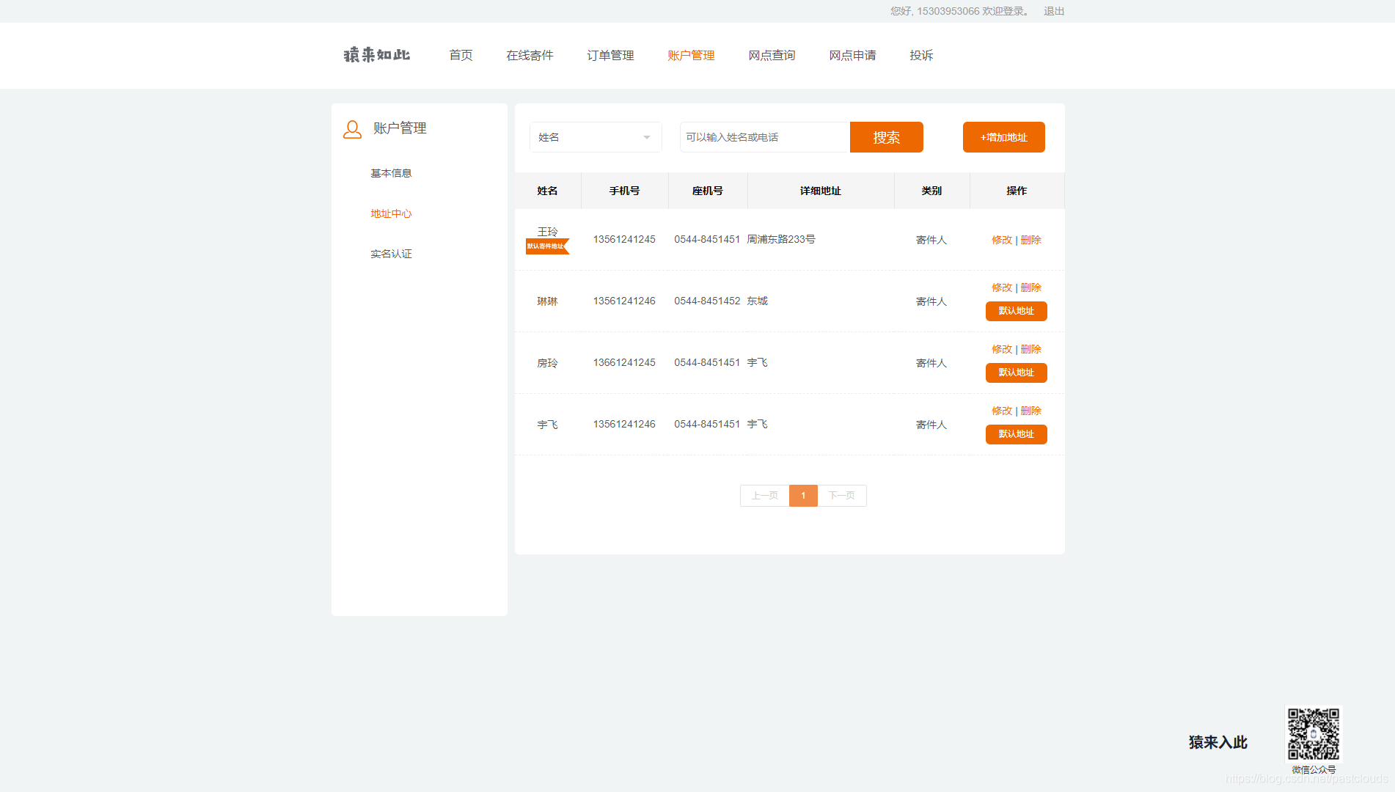This screenshot has width=1395, height=792.
Task: Click the 操作 column header
Action: 1017,191
